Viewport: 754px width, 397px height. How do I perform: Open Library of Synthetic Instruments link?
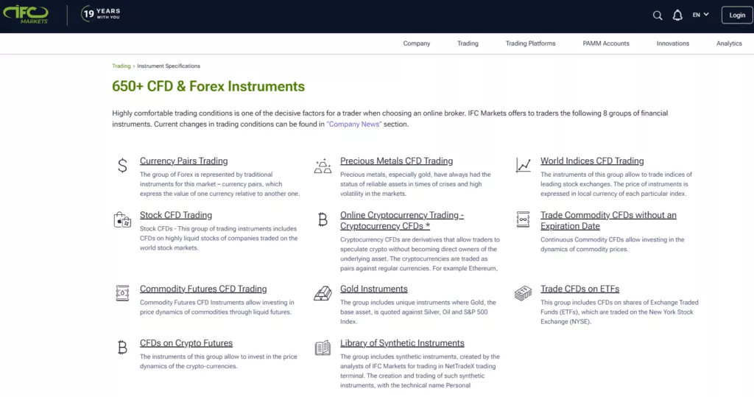click(402, 343)
